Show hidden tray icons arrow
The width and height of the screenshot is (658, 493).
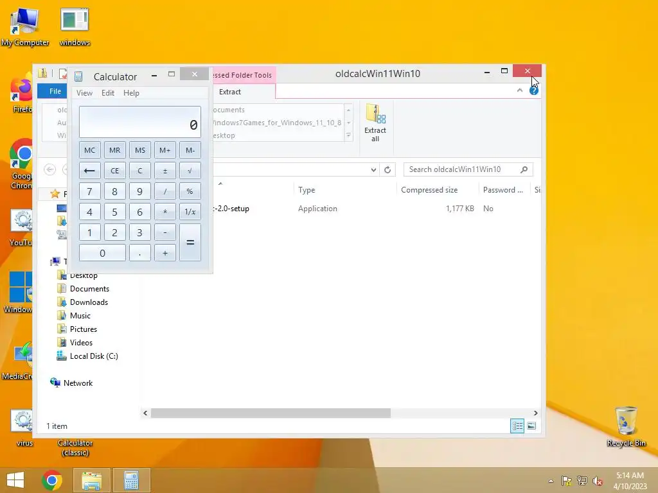(551, 481)
